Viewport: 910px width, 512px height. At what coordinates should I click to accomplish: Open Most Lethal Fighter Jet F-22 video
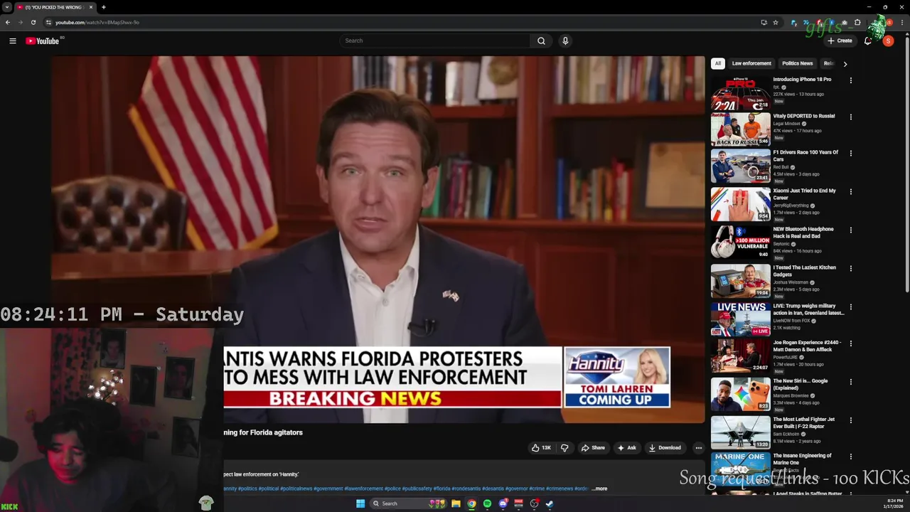point(804,422)
